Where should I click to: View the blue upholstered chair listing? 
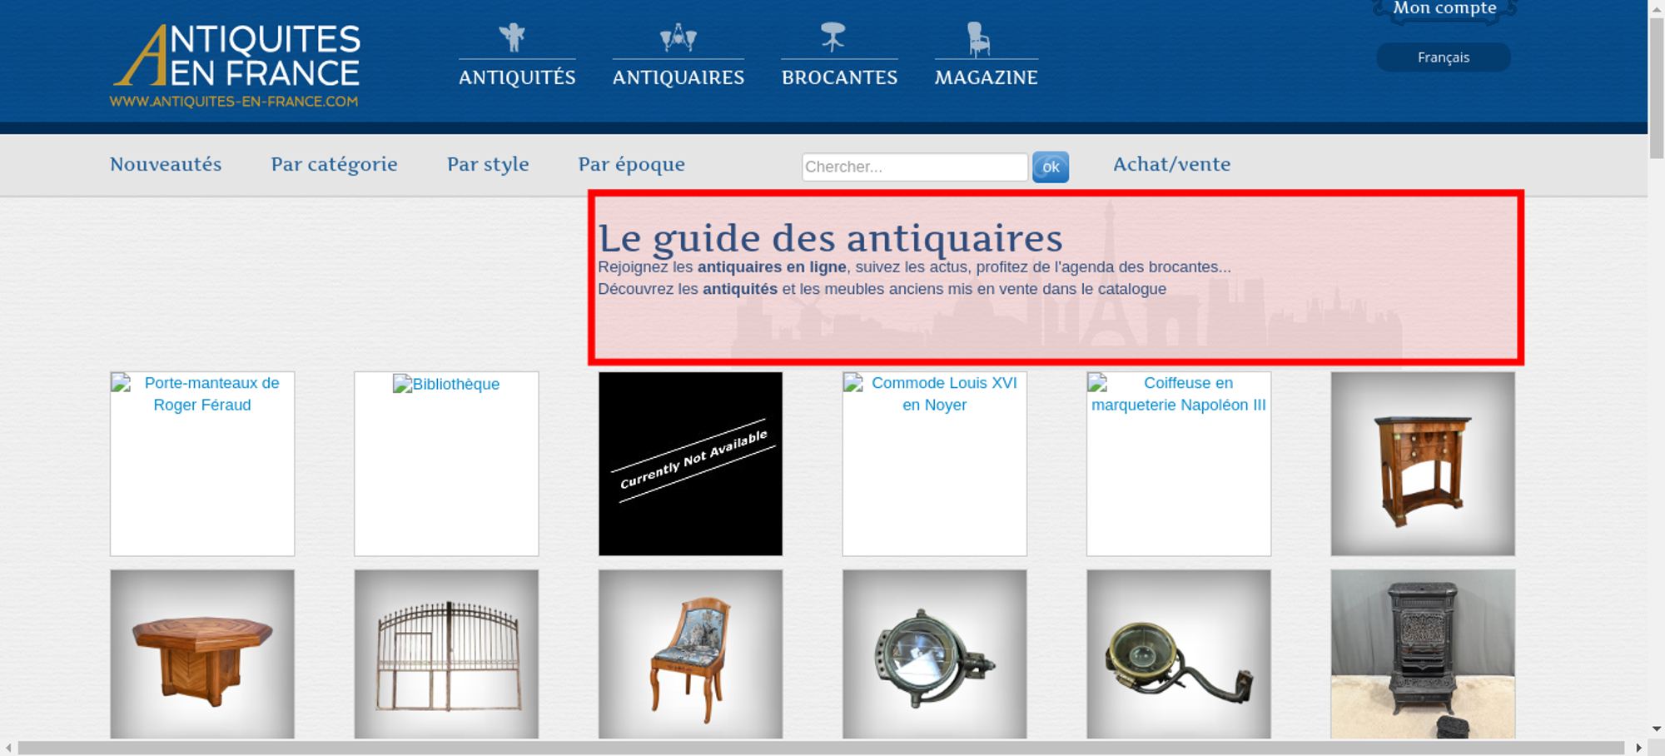pyautogui.click(x=690, y=654)
